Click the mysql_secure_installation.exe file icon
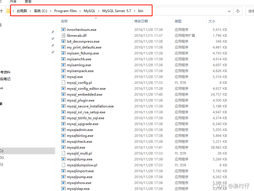This screenshot has height=191, width=254. pos(63,106)
